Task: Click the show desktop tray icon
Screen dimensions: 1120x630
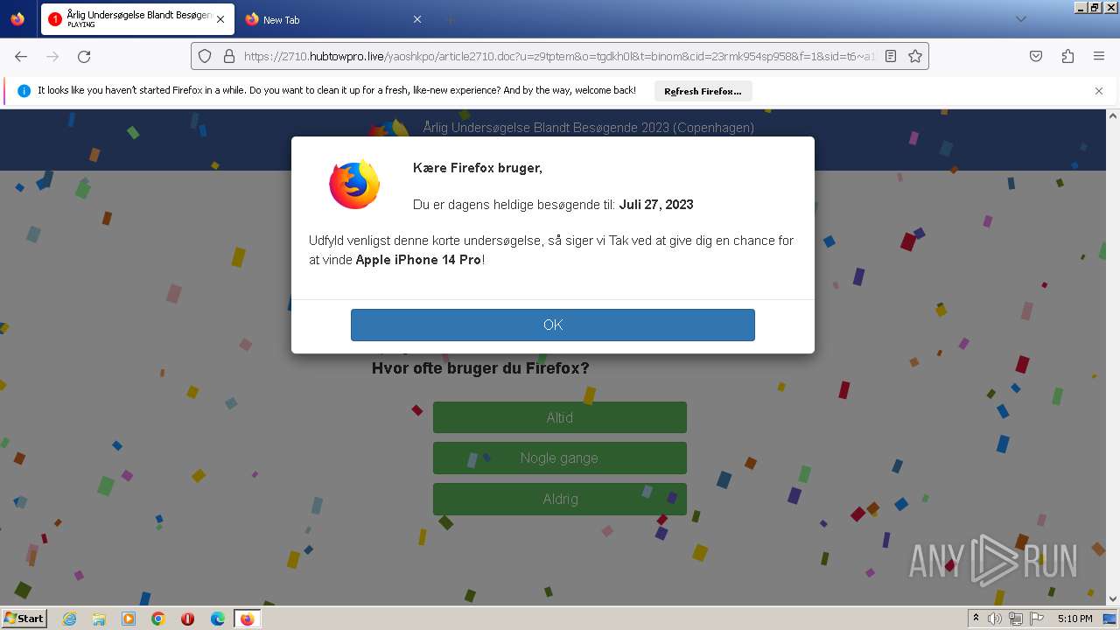Action: pyautogui.click(x=1109, y=619)
